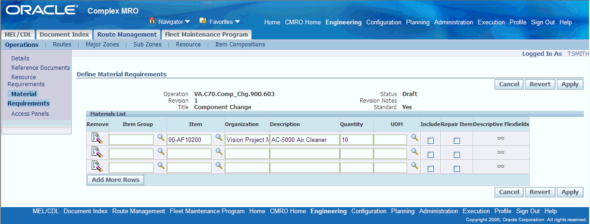Check Repair Item for the 00-AF10200 row
The height and width of the screenshot is (224, 590).
pyautogui.click(x=457, y=141)
